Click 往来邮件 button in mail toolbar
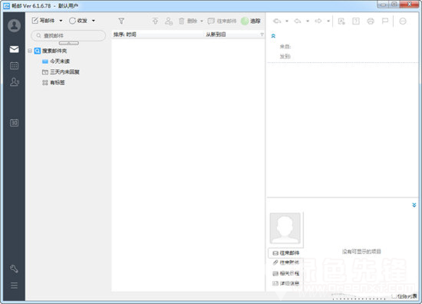422x304 pixels. click(222, 21)
